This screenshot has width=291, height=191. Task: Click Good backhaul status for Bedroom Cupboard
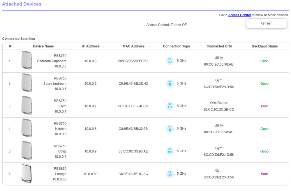click(264, 61)
